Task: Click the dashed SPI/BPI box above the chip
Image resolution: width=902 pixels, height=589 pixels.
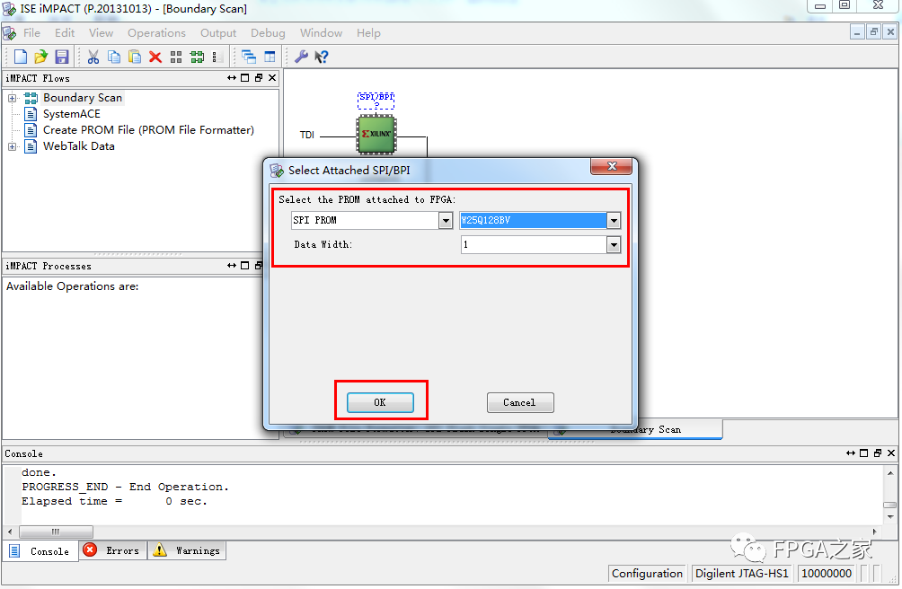Action: click(x=376, y=100)
